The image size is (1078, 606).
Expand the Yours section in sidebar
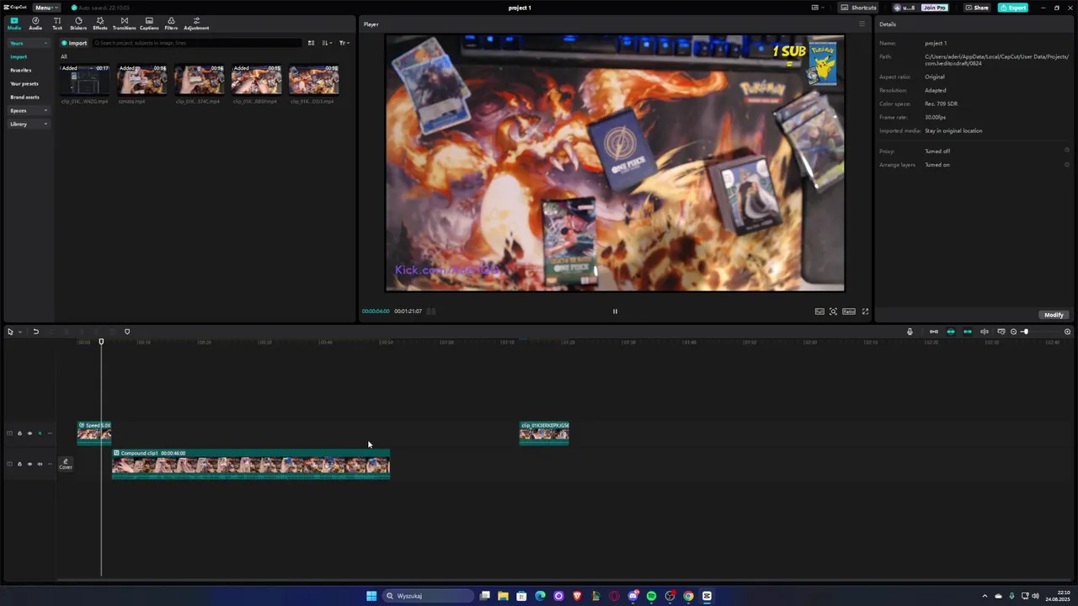click(28, 43)
